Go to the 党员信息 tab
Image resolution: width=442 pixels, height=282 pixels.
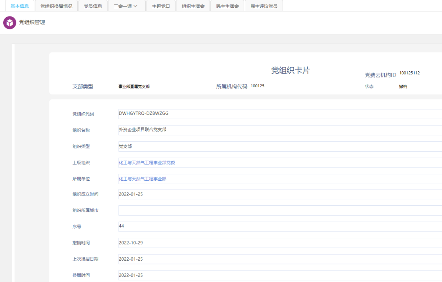click(92, 6)
